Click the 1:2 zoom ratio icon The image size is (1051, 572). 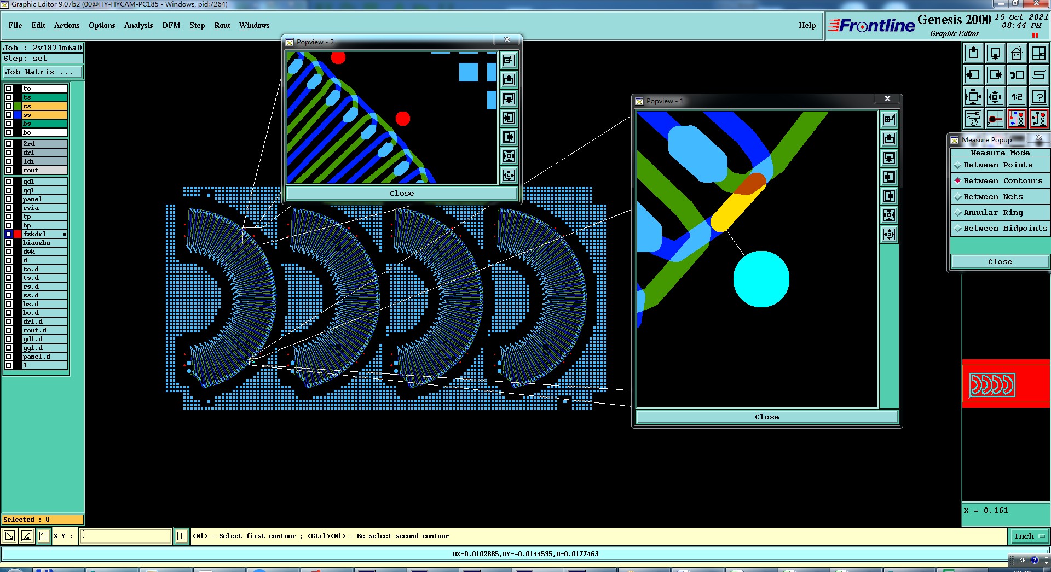point(1017,97)
